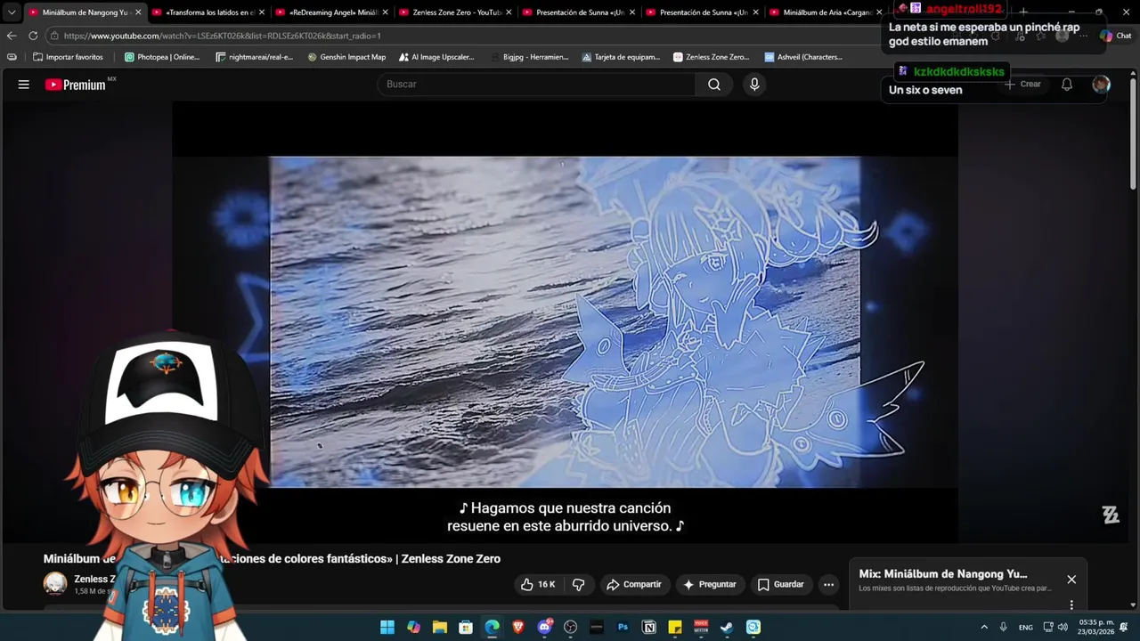Screen dimensions: 1140x641
Task: Open Brave browser from the taskbar
Action: 518,628
